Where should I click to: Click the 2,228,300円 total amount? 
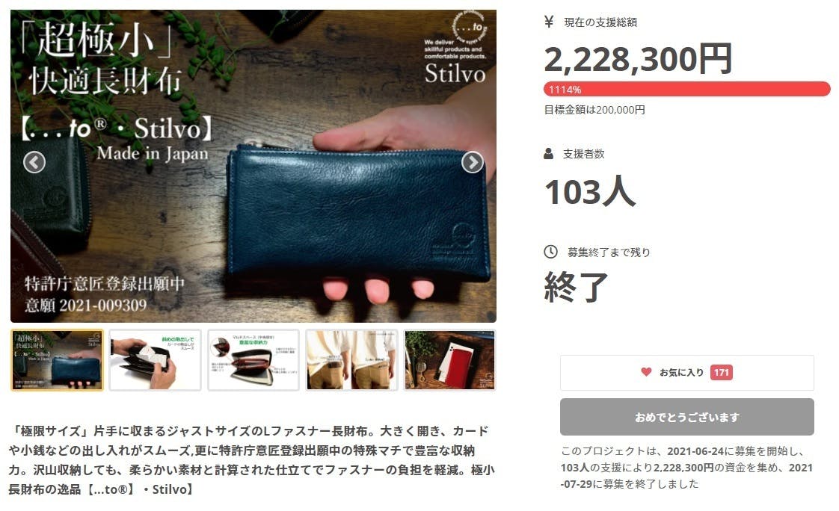pyautogui.click(x=638, y=59)
